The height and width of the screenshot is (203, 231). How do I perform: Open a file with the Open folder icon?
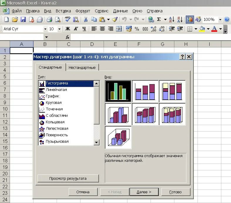click(x=15, y=19)
